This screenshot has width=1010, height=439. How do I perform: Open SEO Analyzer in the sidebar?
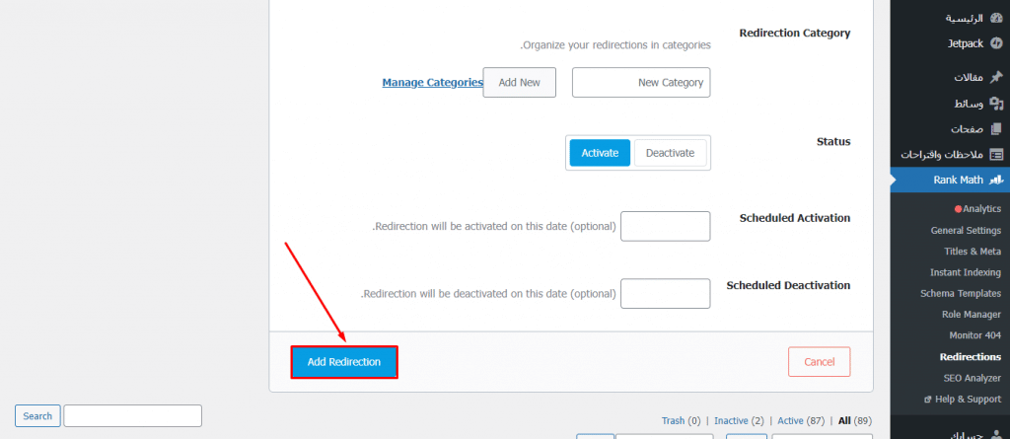pyautogui.click(x=972, y=378)
